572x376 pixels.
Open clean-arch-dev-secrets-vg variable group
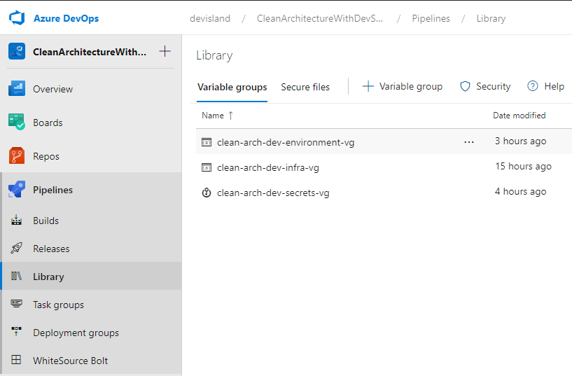273,193
